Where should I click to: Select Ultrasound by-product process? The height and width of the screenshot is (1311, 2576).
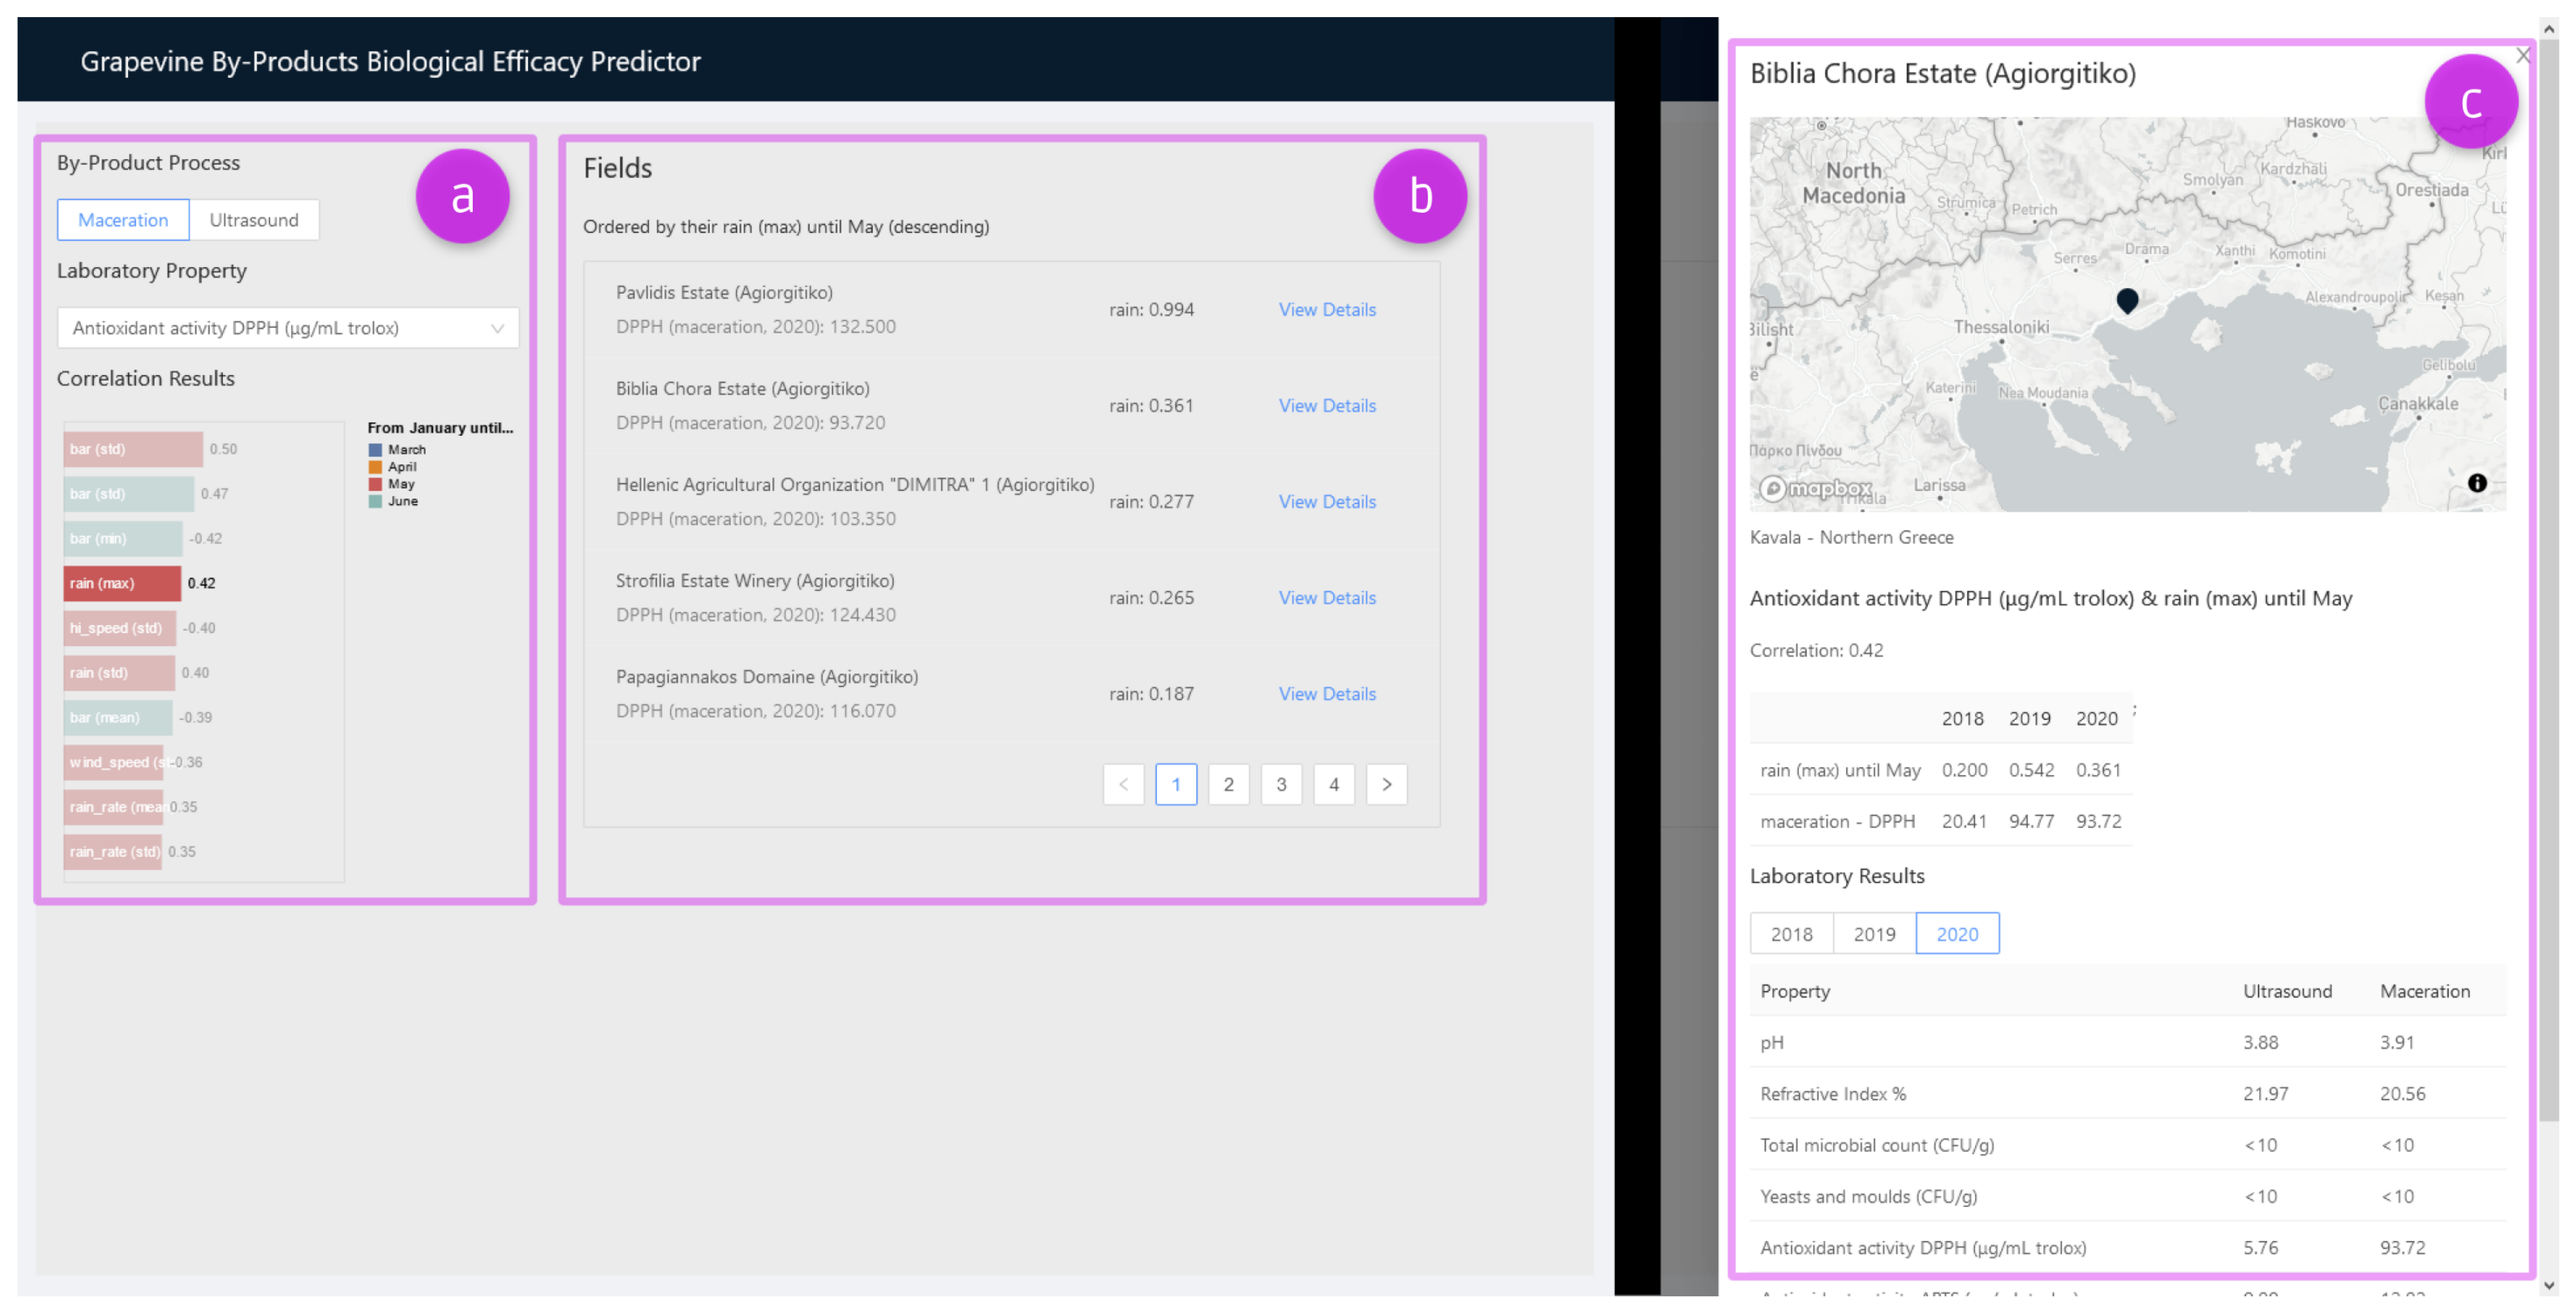(254, 220)
